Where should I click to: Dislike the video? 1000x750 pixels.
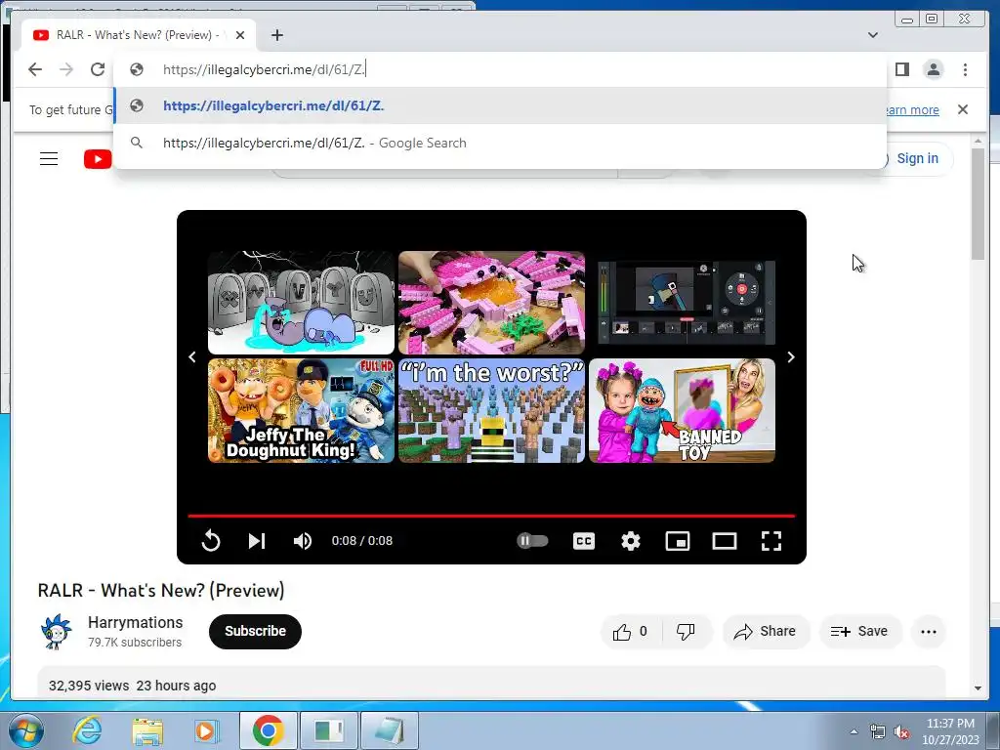(686, 632)
